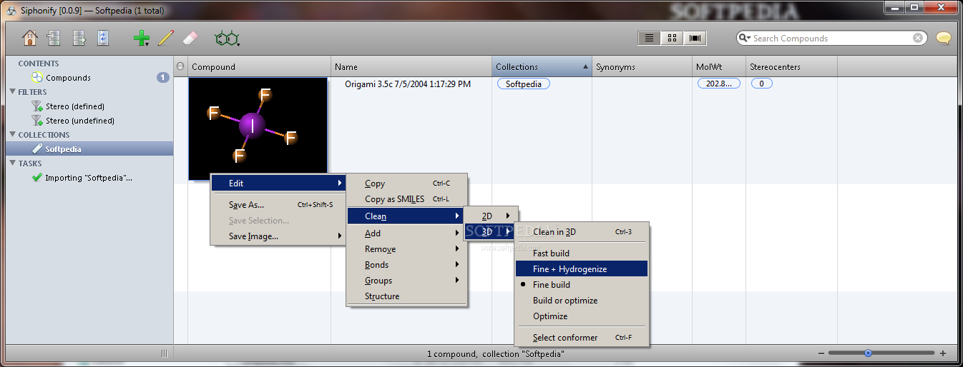This screenshot has width=963, height=367.
Task: Sort by the Synonyms column header
Action: pos(642,66)
